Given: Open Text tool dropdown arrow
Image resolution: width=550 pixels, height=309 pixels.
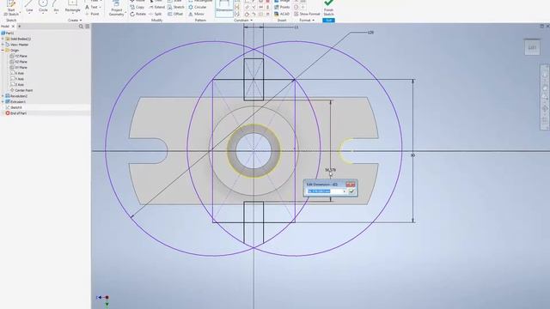Looking at the screenshot, I should pyautogui.click(x=100, y=7).
